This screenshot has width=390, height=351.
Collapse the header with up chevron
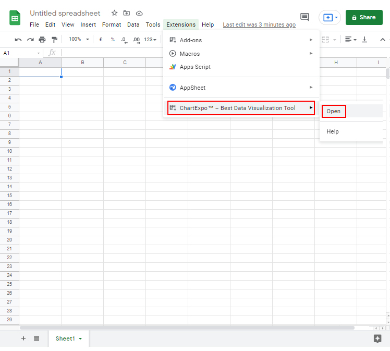tap(383, 40)
